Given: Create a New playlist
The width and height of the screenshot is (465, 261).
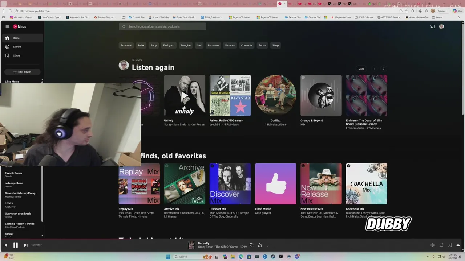Looking at the screenshot, I should click(22, 72).
